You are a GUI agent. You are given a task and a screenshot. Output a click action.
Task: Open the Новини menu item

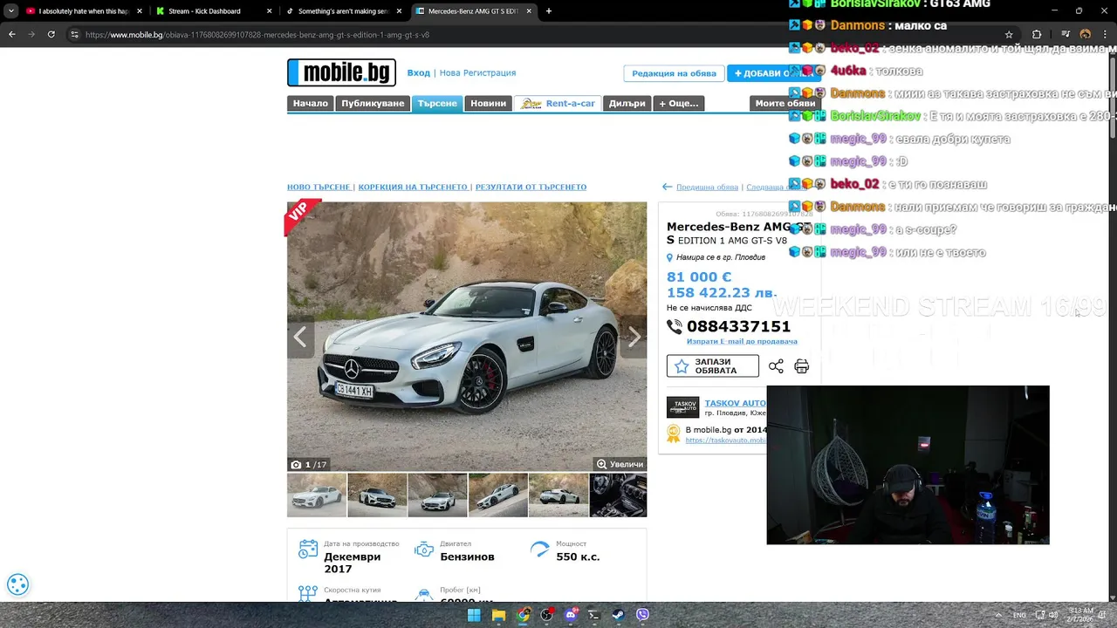[488, 103]
